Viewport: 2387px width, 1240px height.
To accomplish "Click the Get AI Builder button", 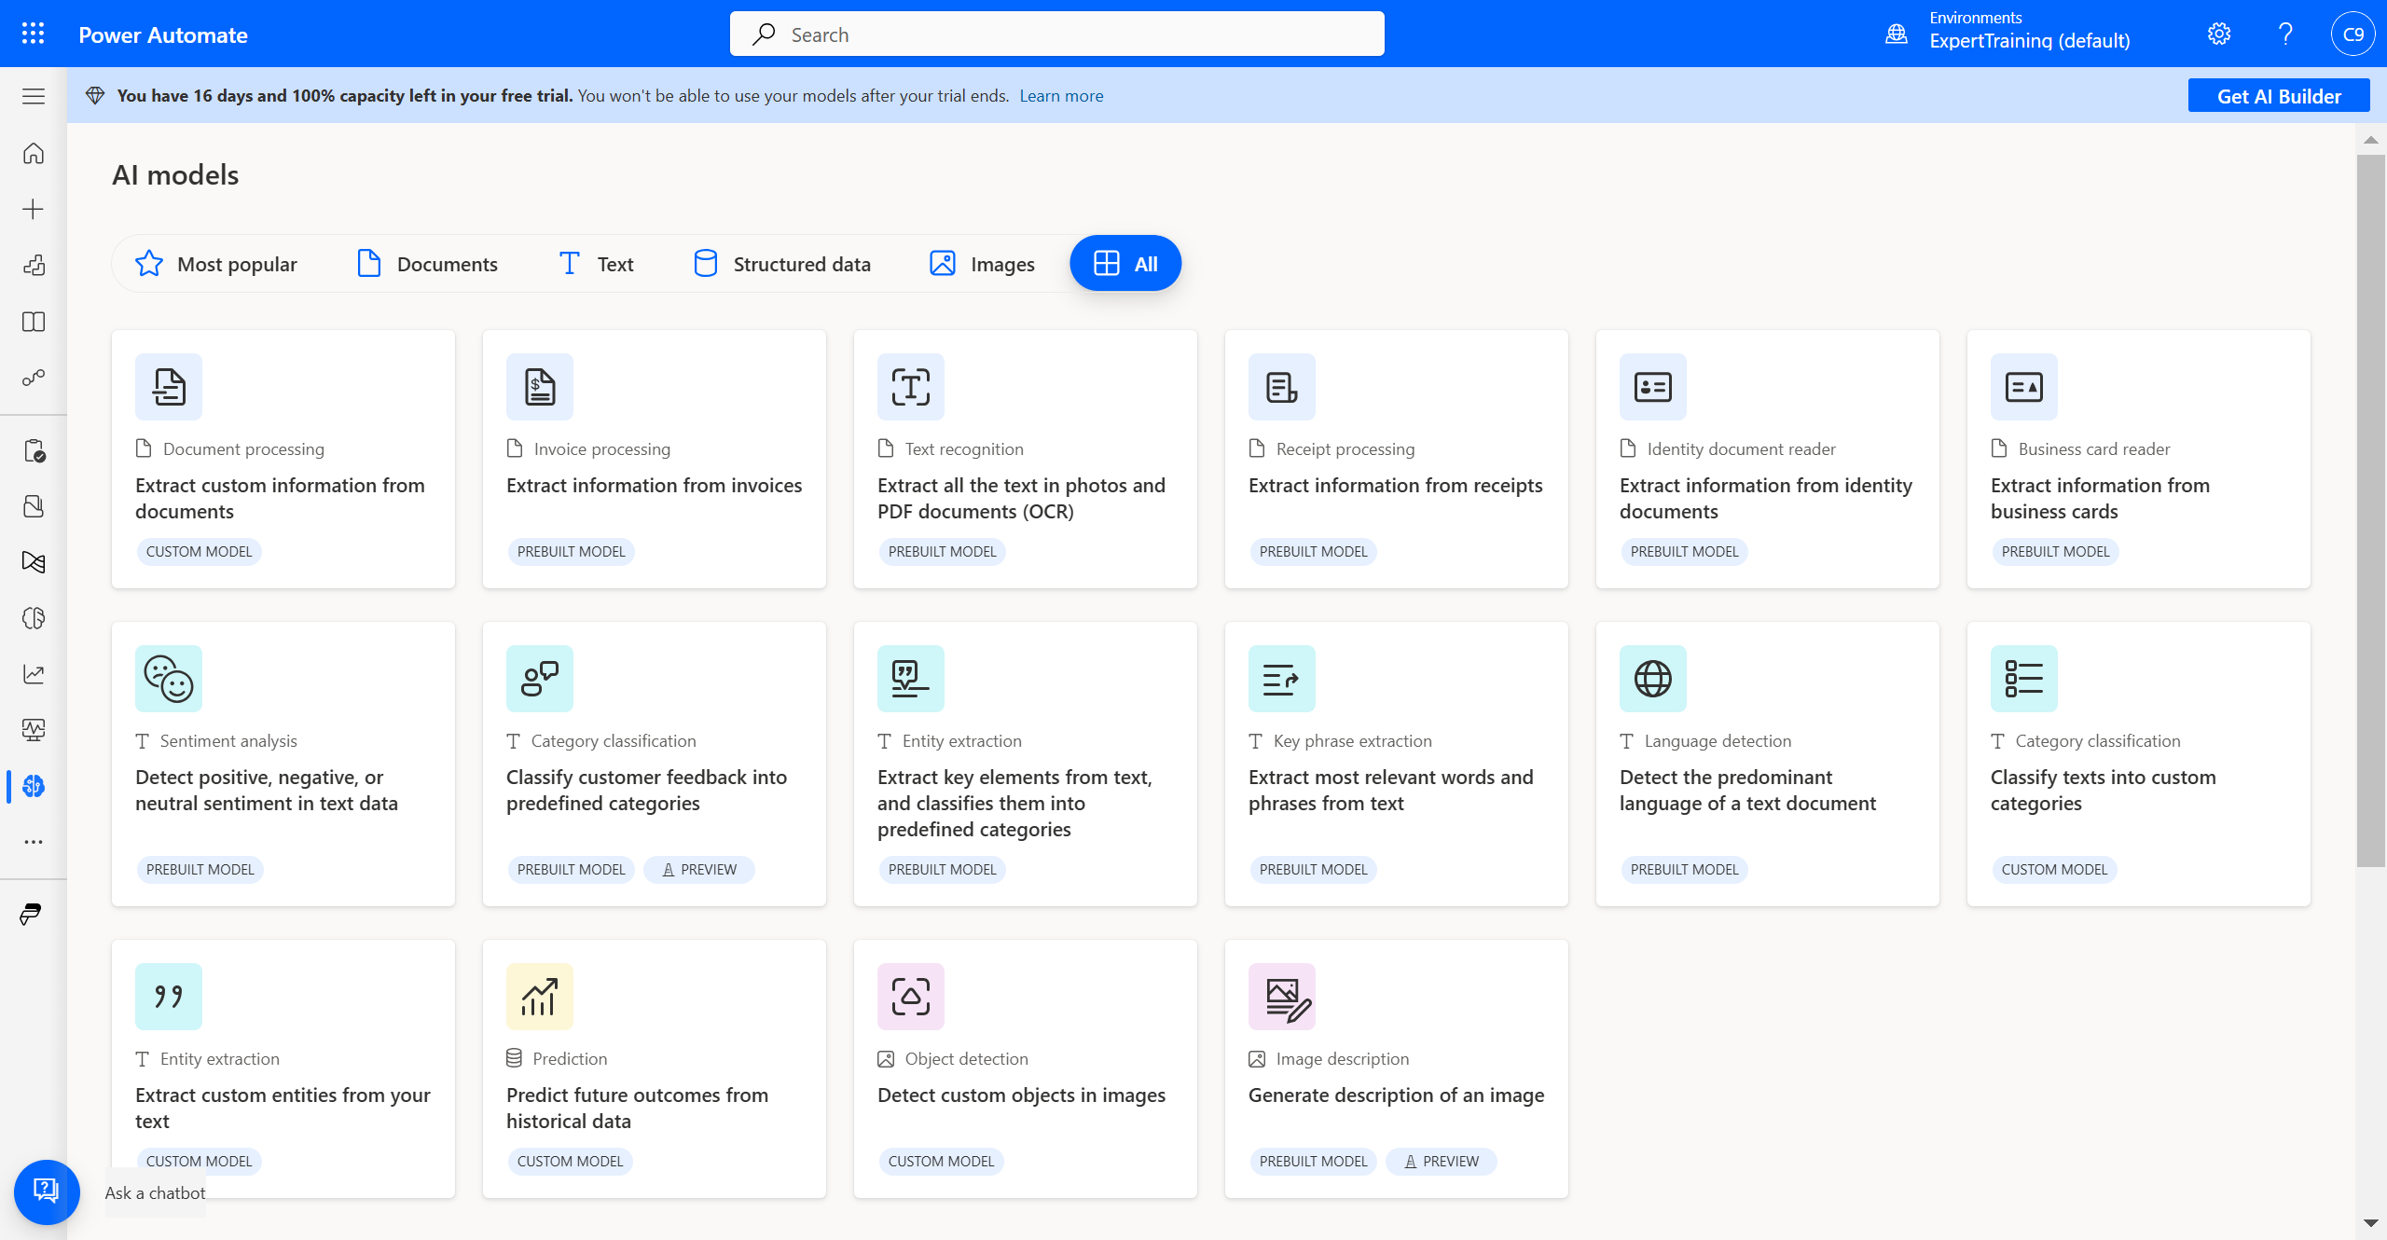I will coord(2278,95).
